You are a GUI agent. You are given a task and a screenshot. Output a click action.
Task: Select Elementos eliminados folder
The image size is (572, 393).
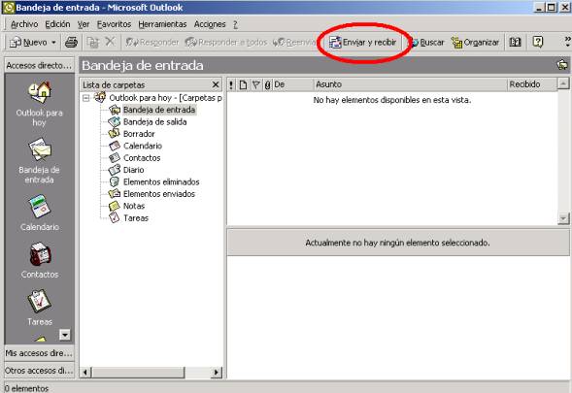tap(154, 181)
